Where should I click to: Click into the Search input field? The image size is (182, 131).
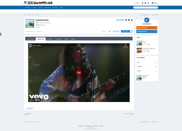[145, 8]
